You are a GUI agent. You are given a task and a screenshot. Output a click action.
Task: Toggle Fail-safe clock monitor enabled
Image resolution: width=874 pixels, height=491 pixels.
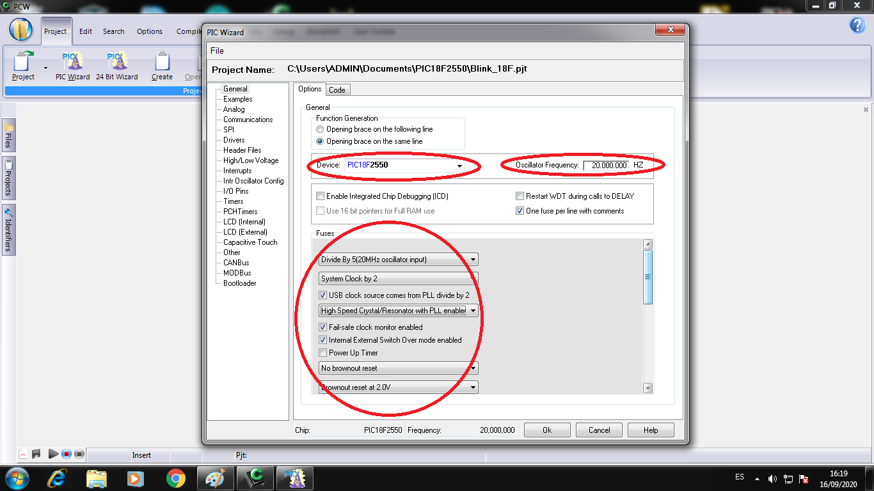point(323,327)
